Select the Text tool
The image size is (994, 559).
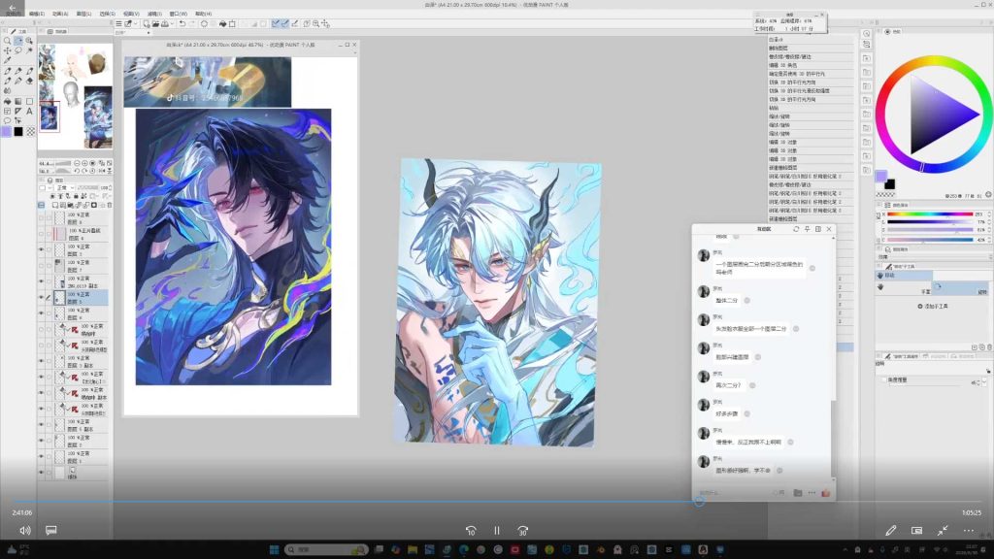click(x=29, y=111)
